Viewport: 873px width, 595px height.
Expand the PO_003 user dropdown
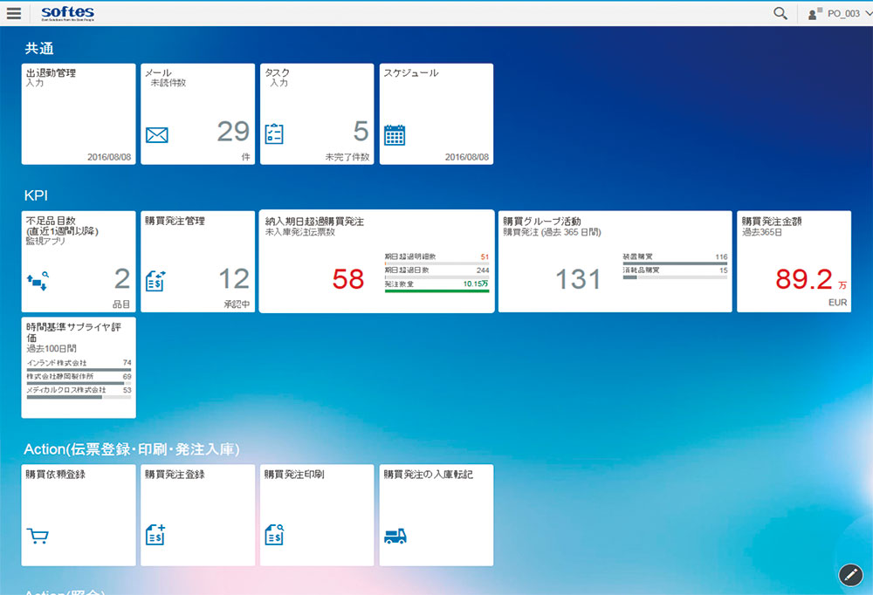pos(867,13)
